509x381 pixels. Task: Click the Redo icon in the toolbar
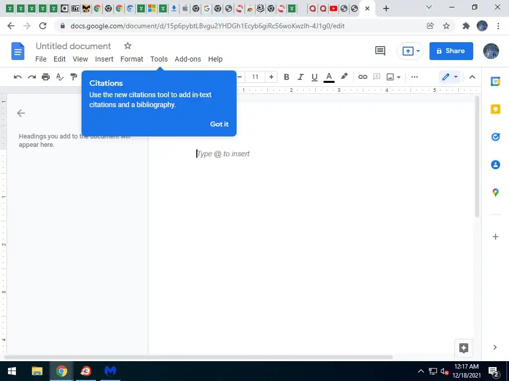click(x=32, y=77)
